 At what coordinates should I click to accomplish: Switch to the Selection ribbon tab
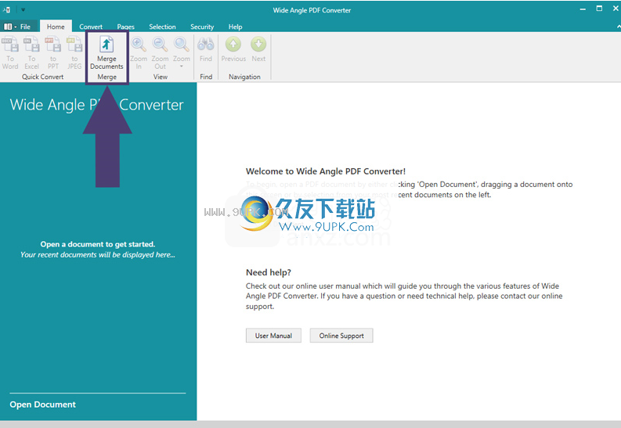point(162,27)
